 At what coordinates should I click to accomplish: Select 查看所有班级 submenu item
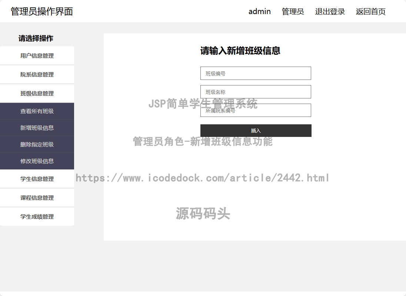click(37, 111)
